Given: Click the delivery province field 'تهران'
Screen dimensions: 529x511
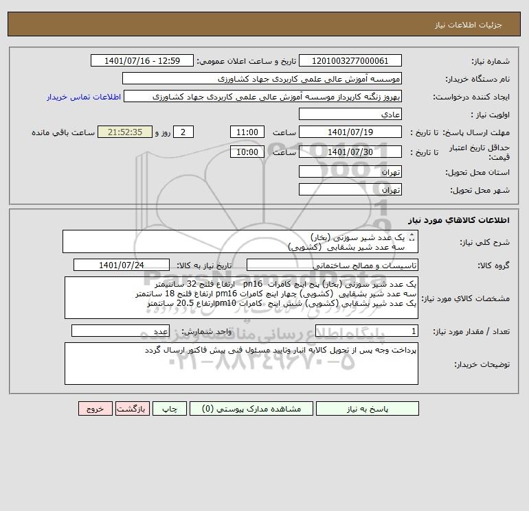Looking at the screenshot, I should [350, 171].
